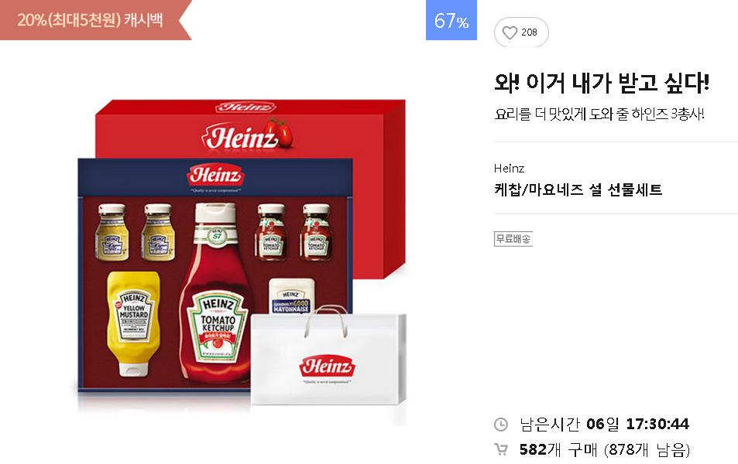Open the Heinz brand link

[x=510, y=169]
